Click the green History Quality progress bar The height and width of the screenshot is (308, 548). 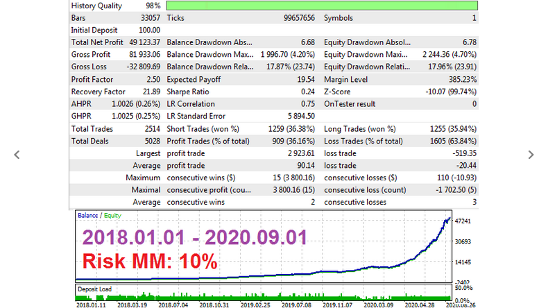pos(322,6)
